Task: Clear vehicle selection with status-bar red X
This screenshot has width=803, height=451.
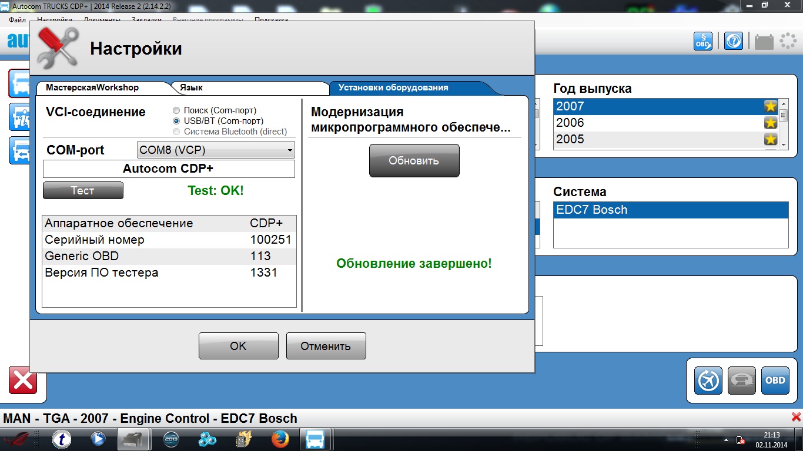Action: pyautogui.click(x=797, y=418)
